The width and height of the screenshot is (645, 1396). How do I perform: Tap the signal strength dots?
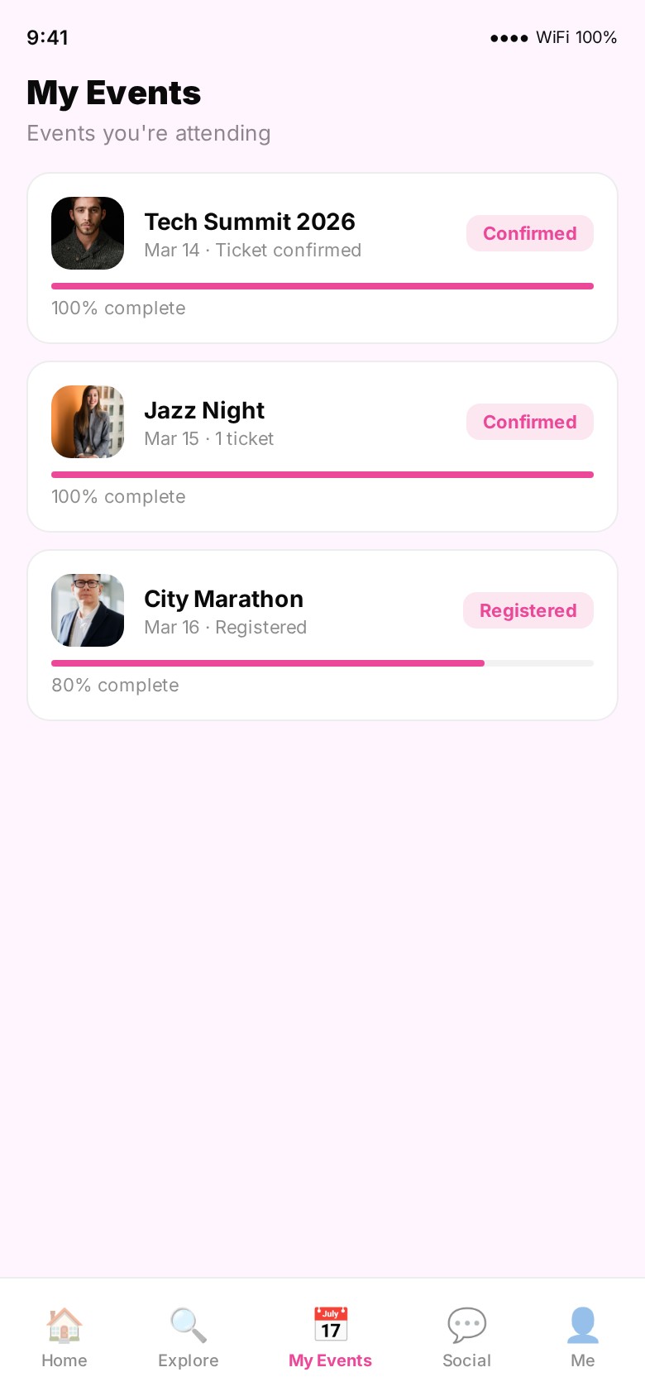point(509,38)
